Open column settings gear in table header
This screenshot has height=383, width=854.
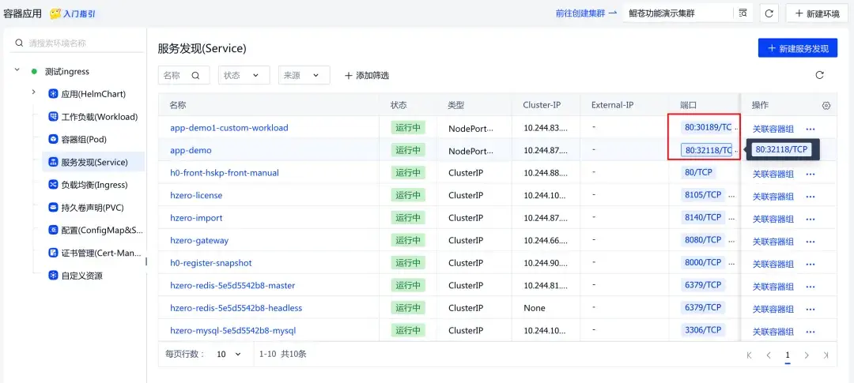tap(826, 105)
